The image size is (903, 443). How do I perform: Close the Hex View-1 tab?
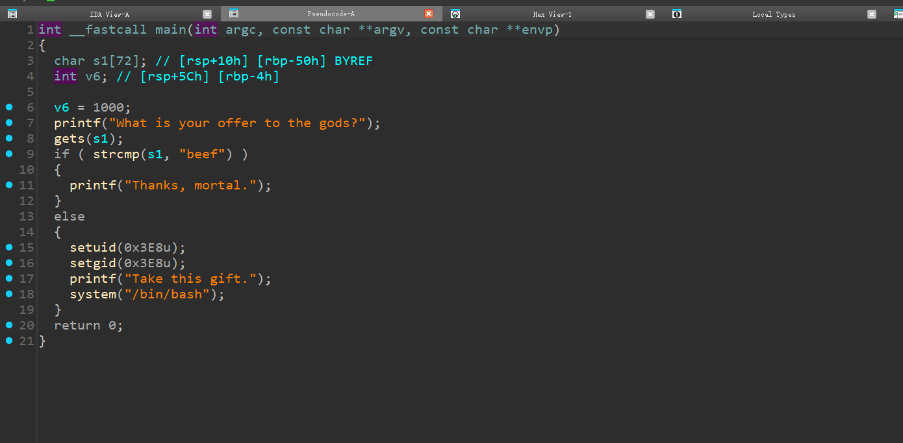click(650, 14)
